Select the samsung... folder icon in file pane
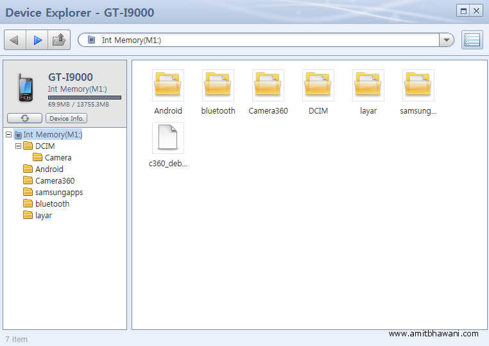The image size is (489, 346). (418, 85)
